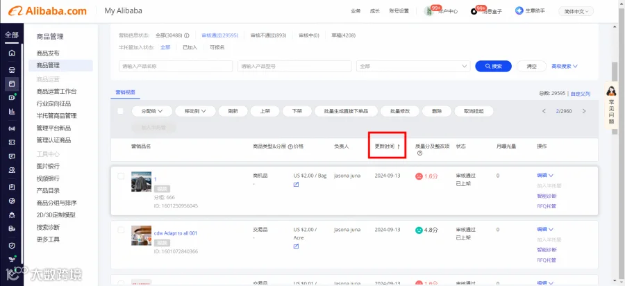Check the box for product ID 1601250956045
625x286 pixels.
click(x=121, y=176)
